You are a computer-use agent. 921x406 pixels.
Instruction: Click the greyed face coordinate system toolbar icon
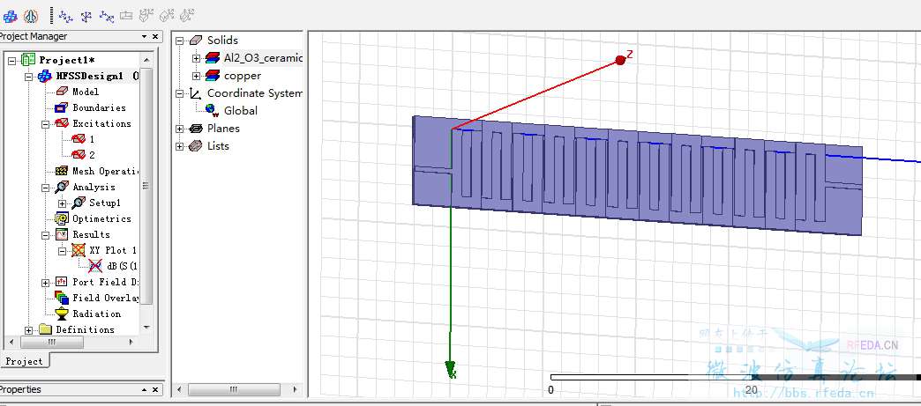click(126, 16)
